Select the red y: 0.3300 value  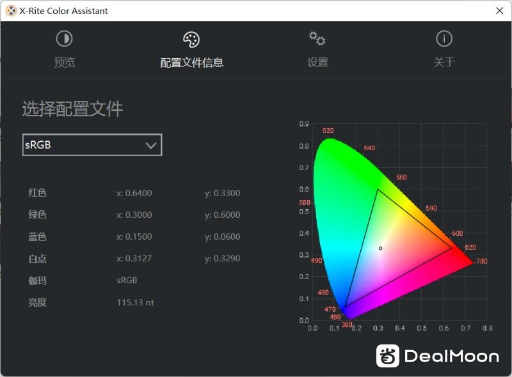coord(222,193)
